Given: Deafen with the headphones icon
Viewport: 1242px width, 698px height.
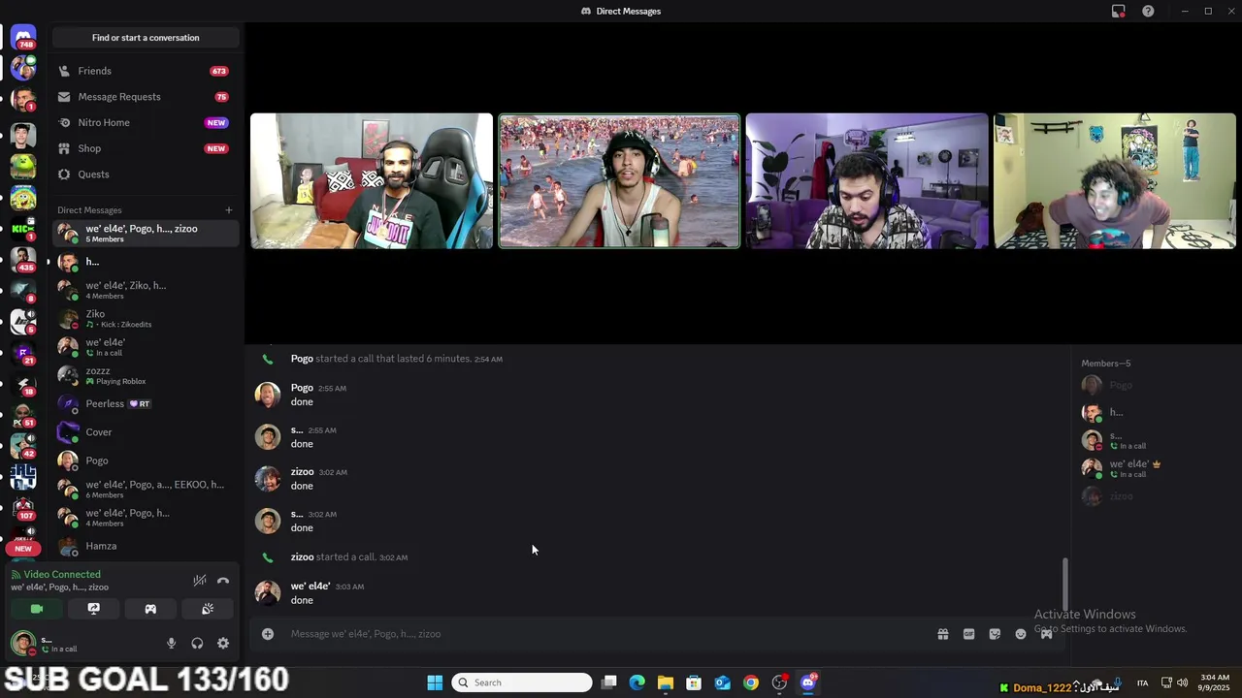Looking at the screenshot, I should [197, 643].
